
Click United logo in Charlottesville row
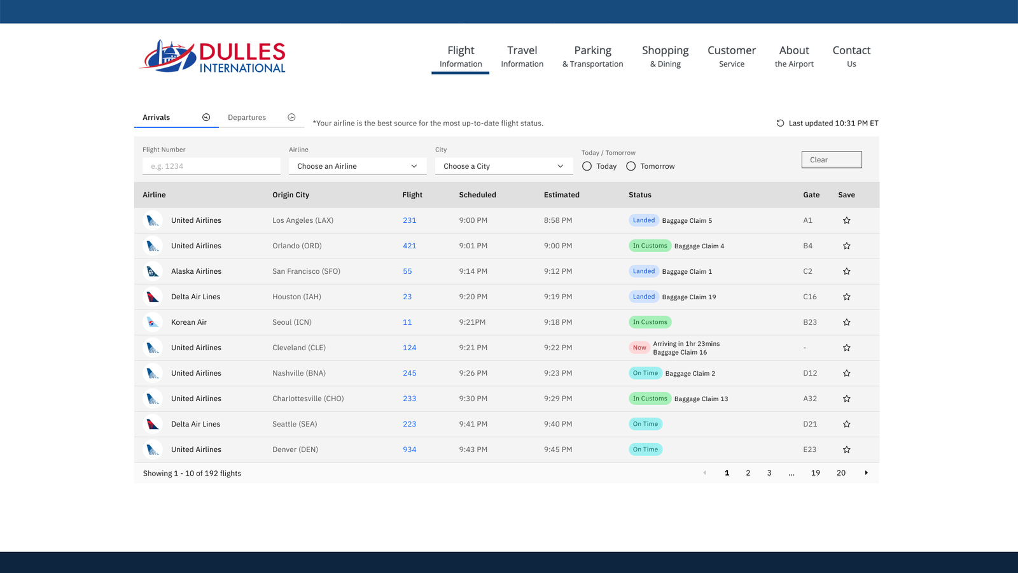tap(153, 399)
